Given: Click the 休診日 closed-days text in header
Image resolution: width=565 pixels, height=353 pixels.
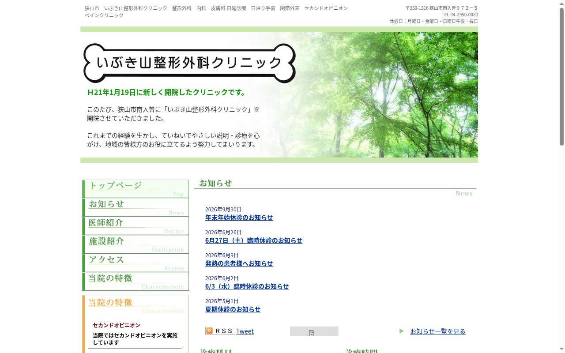Looking at the screenshot, I should pos(434,21).
